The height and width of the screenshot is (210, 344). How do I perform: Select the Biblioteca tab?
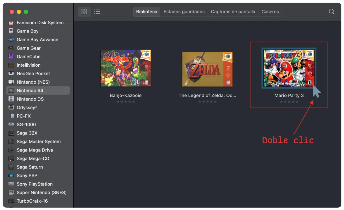point(147,12)
